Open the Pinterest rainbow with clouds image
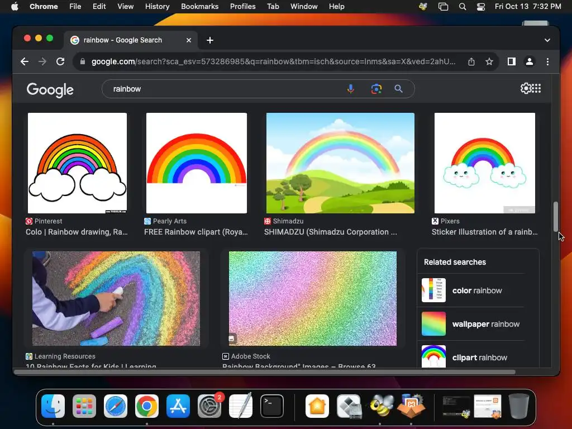572x429 pixels. (x=77, y=163)
